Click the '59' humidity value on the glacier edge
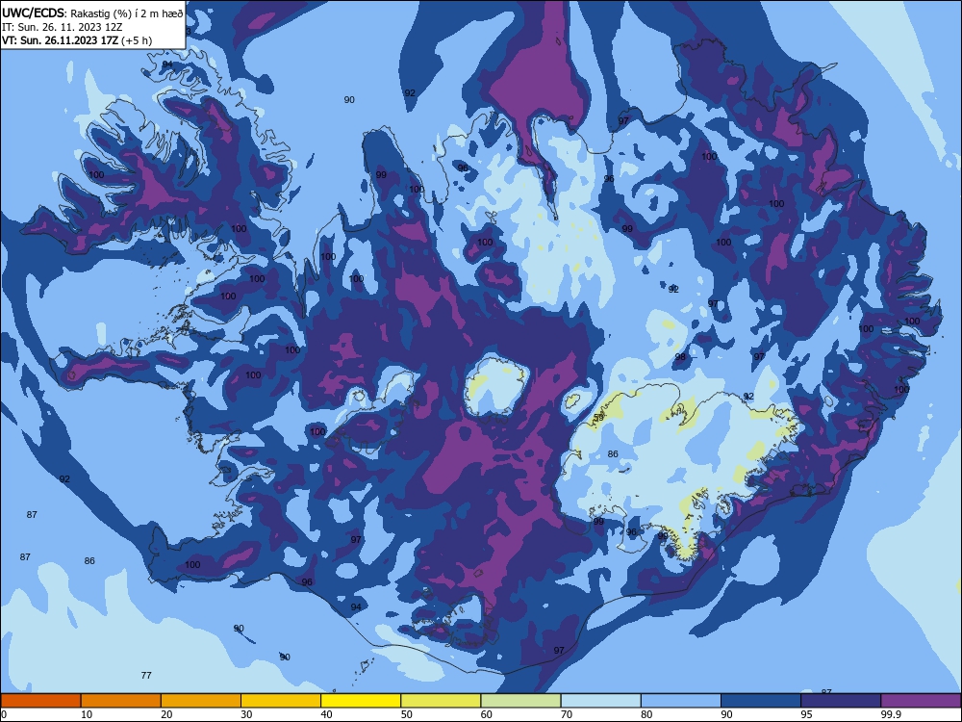The width and height of the screenshot is (962, 722). coord(598,418)
